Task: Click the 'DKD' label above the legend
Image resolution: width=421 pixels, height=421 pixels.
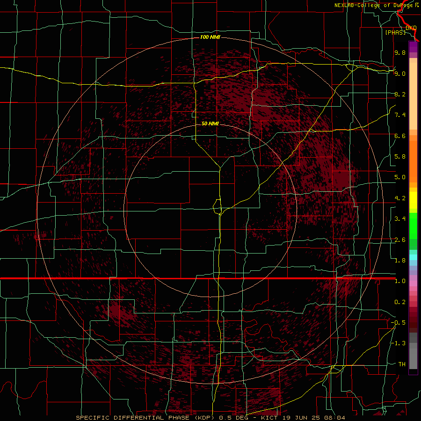Action: 411,28
